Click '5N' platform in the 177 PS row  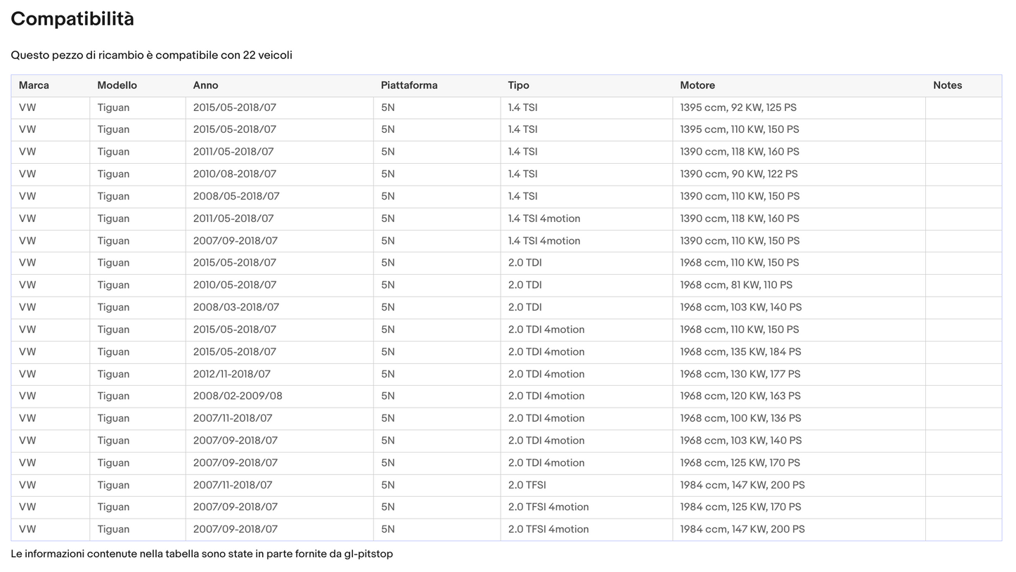[388, 374]
